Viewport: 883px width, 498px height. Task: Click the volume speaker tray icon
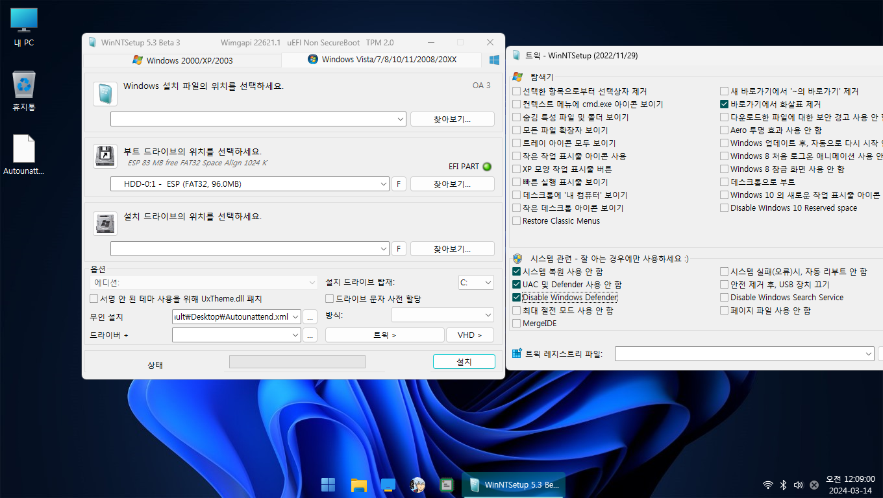(798, 484)
